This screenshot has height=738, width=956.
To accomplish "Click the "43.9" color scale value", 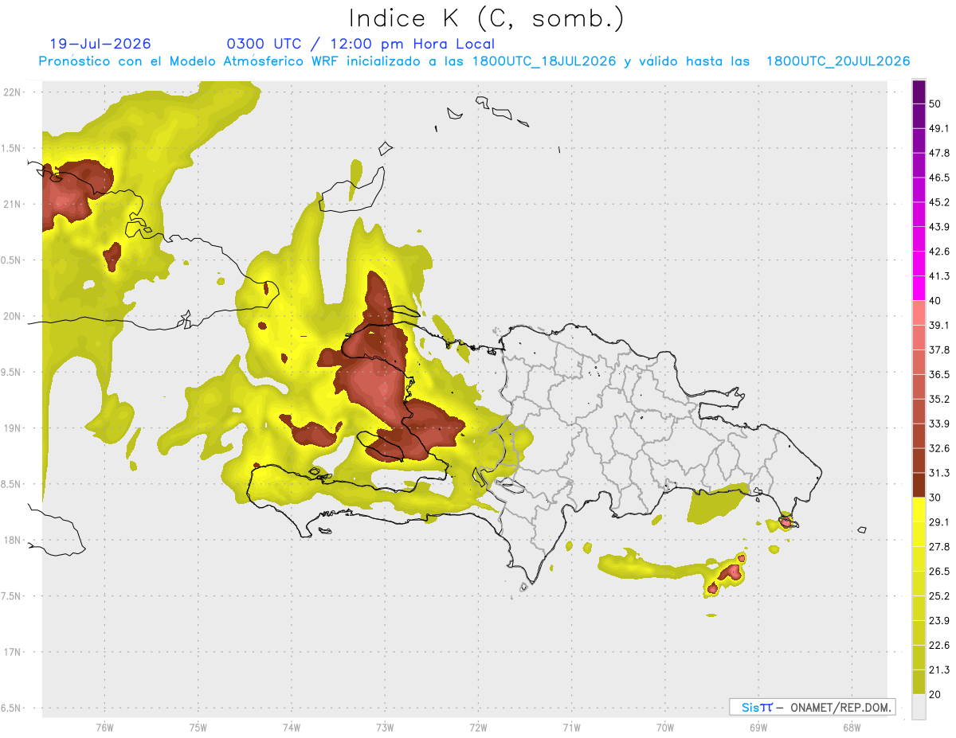I will (939, 227).
